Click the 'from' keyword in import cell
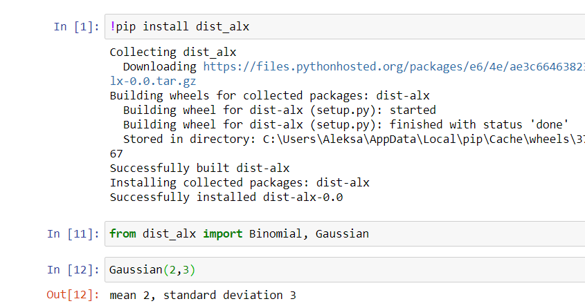 point(123,234)
